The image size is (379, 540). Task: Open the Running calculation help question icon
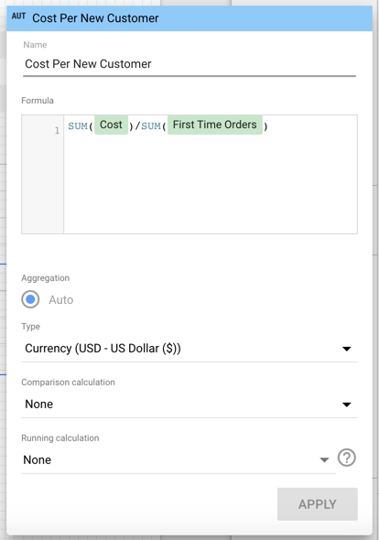click(347, 458)
